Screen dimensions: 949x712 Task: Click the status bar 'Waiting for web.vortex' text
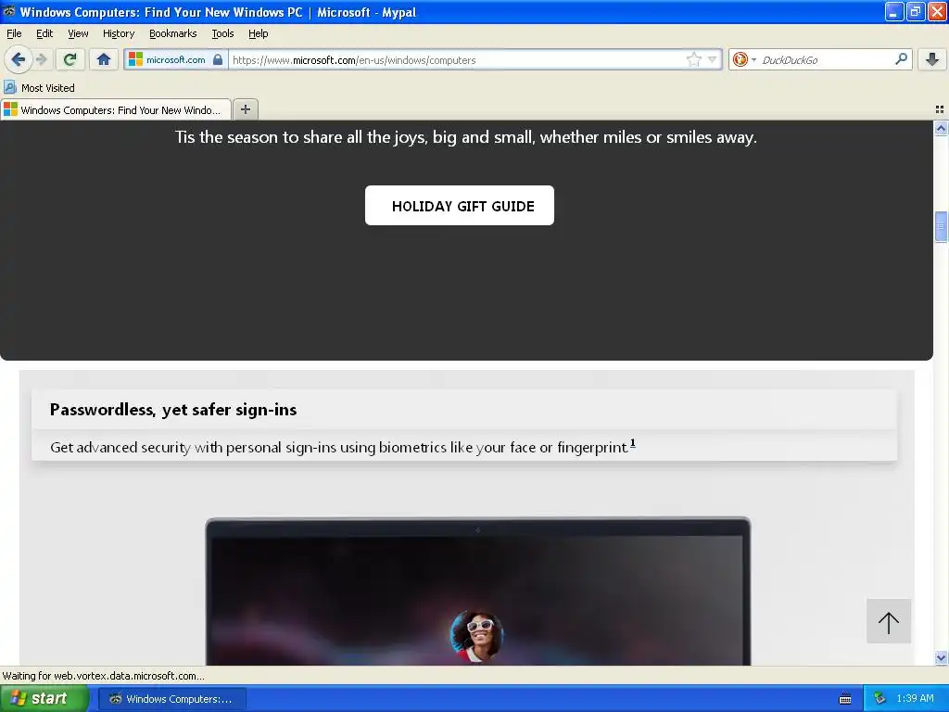(x=104, y=676)
